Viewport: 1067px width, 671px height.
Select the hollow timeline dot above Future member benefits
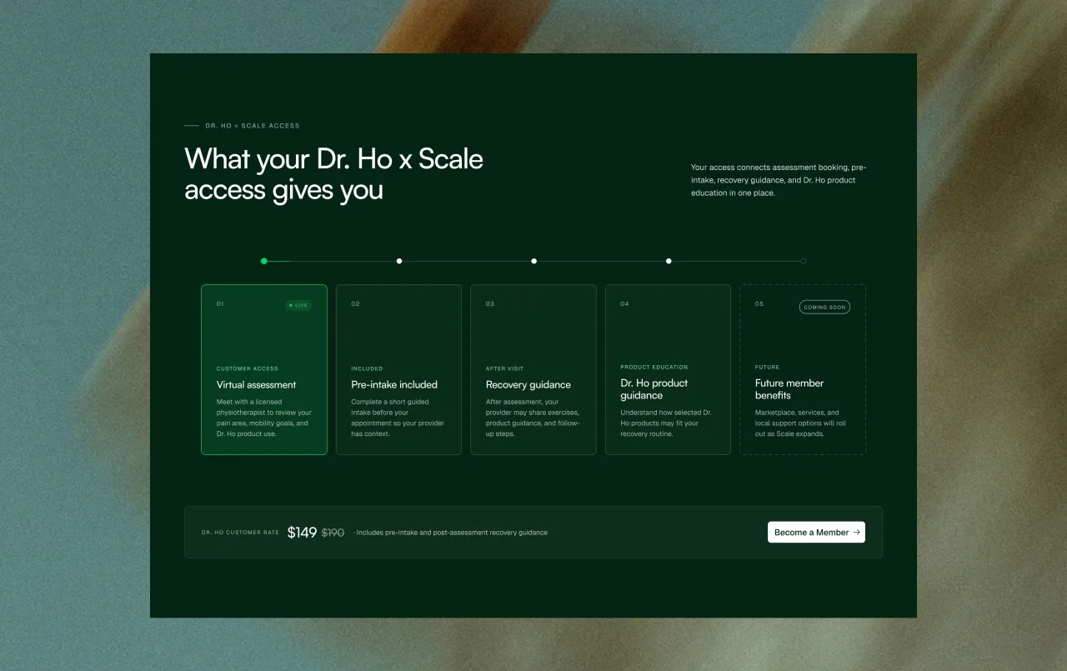804,261
